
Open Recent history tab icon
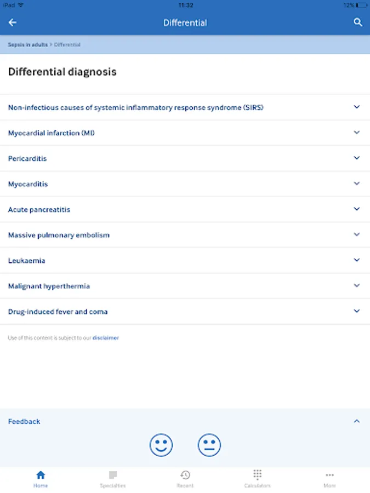coord(185,478)
